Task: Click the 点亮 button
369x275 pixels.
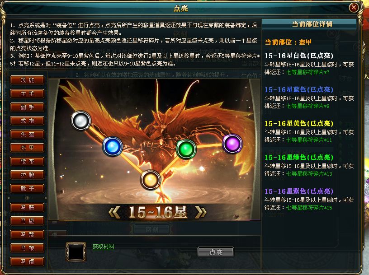Action: tap(216, 252)
